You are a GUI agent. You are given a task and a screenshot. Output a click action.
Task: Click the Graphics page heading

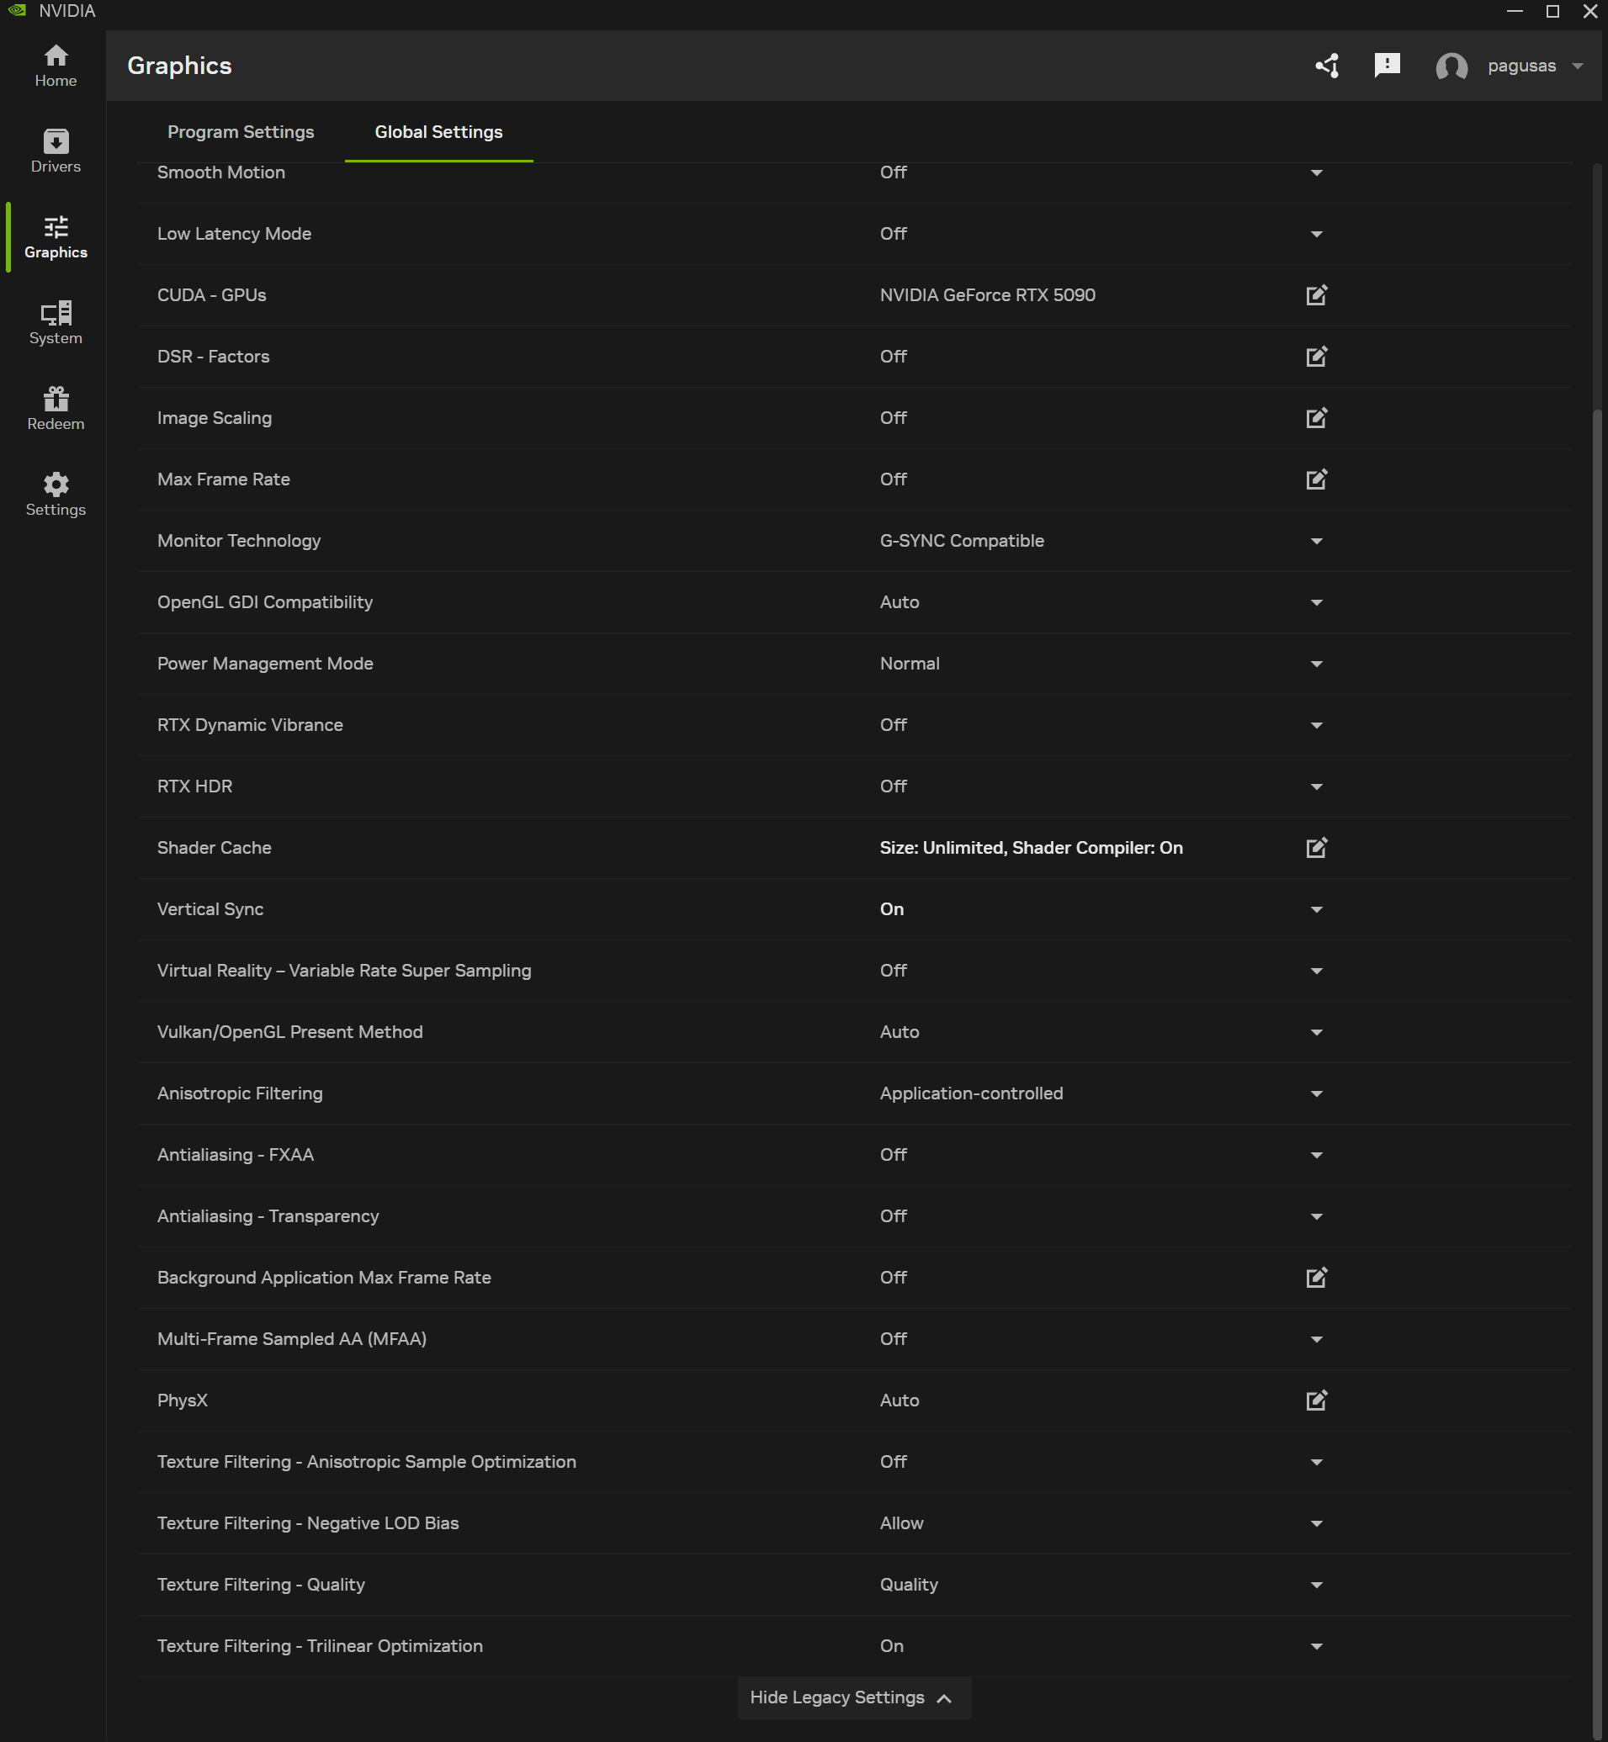coord(179,66)
